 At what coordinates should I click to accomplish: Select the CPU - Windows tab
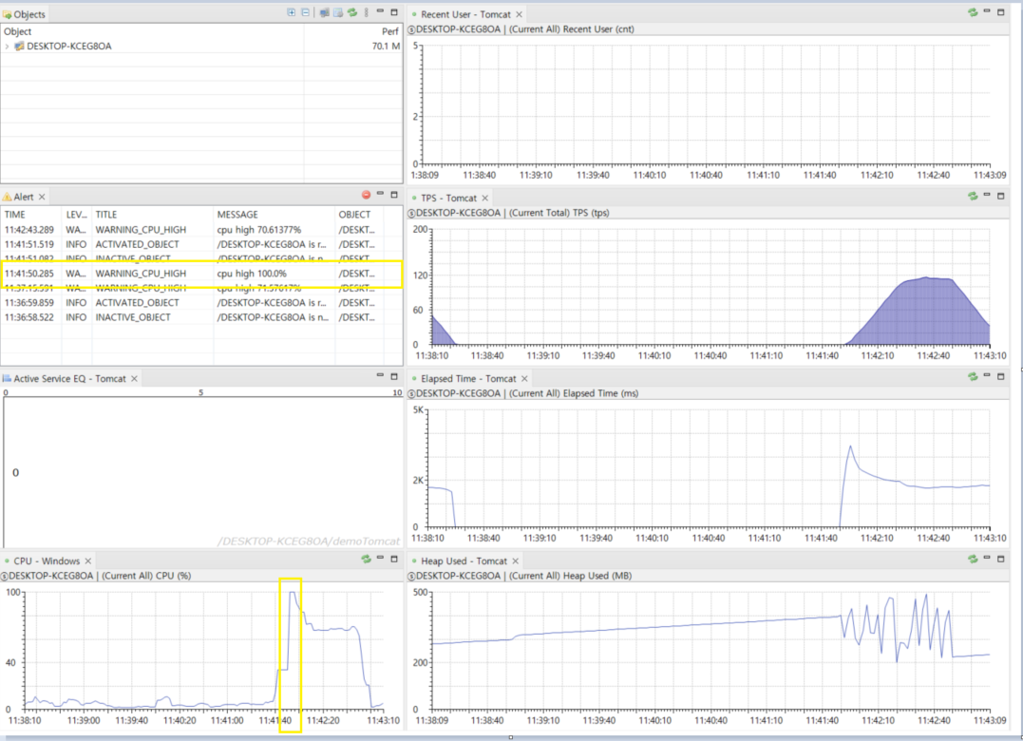pos(47,560)
